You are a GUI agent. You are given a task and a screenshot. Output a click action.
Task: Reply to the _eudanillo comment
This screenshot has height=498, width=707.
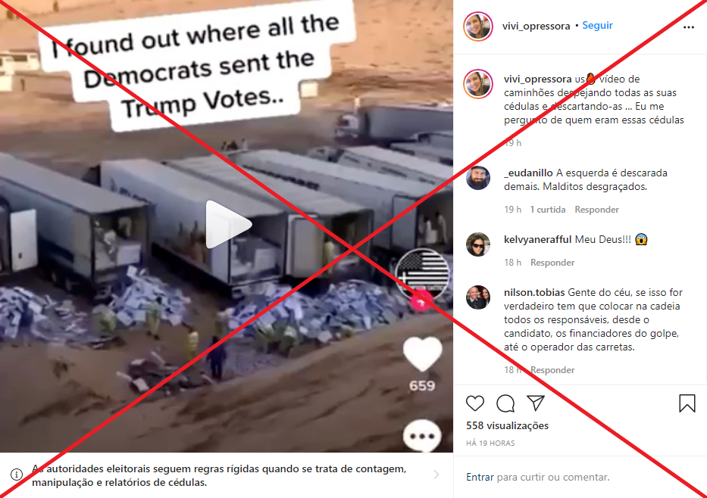(x=596, y=210)
